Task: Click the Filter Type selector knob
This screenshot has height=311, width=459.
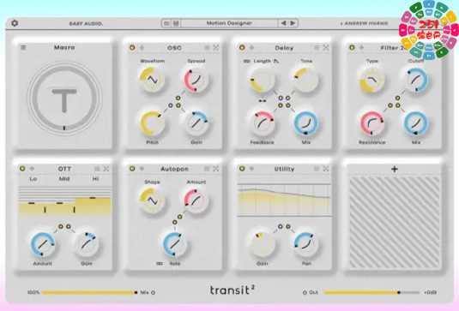Action: coord(371,79)
